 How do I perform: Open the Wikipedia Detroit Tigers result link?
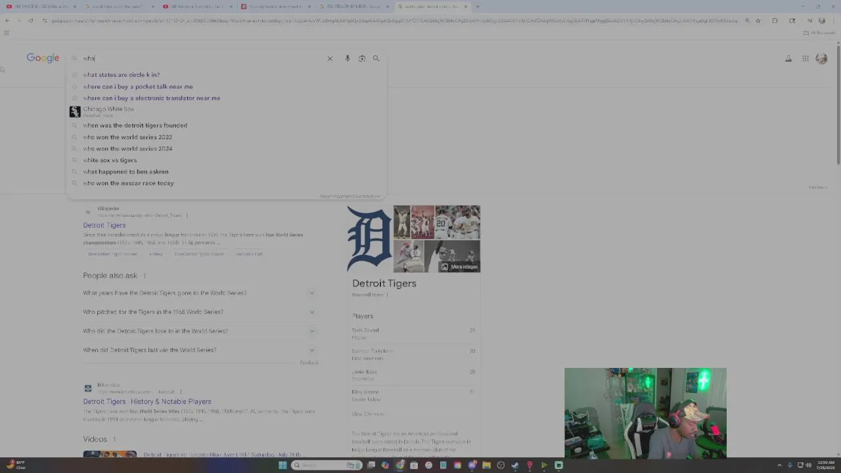click(x=104, y=225)
